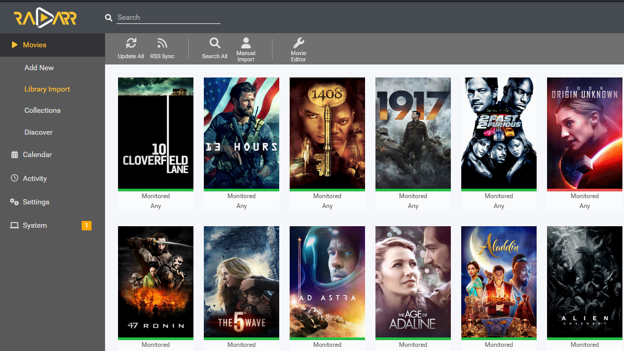The image size is (624, 351).
Task: Click the Calendar icon in sidebar
Action: point(15,154)
